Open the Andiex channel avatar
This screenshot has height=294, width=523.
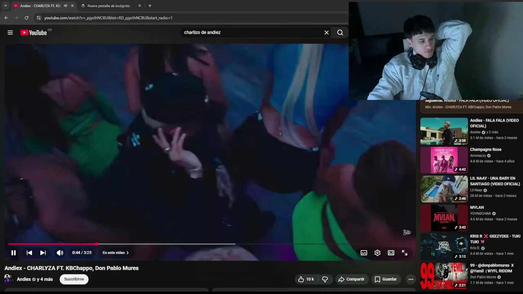9,279
